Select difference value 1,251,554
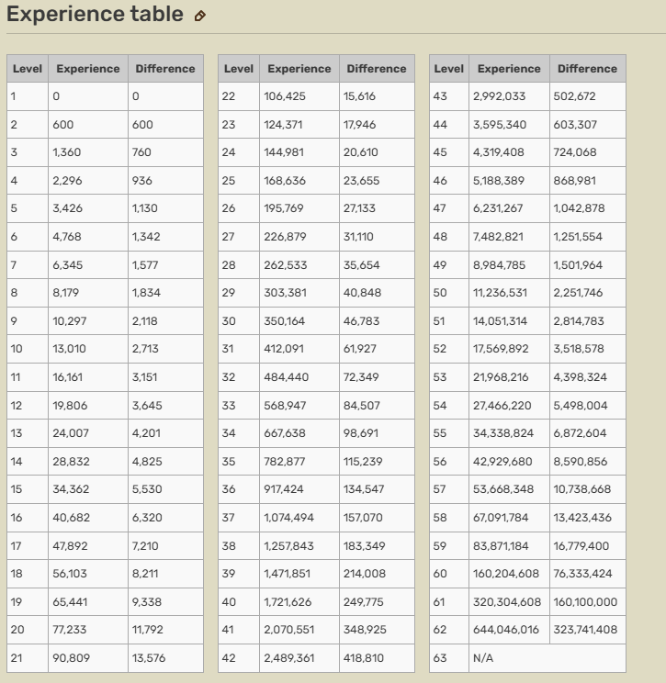 click(x=578, y=237)
